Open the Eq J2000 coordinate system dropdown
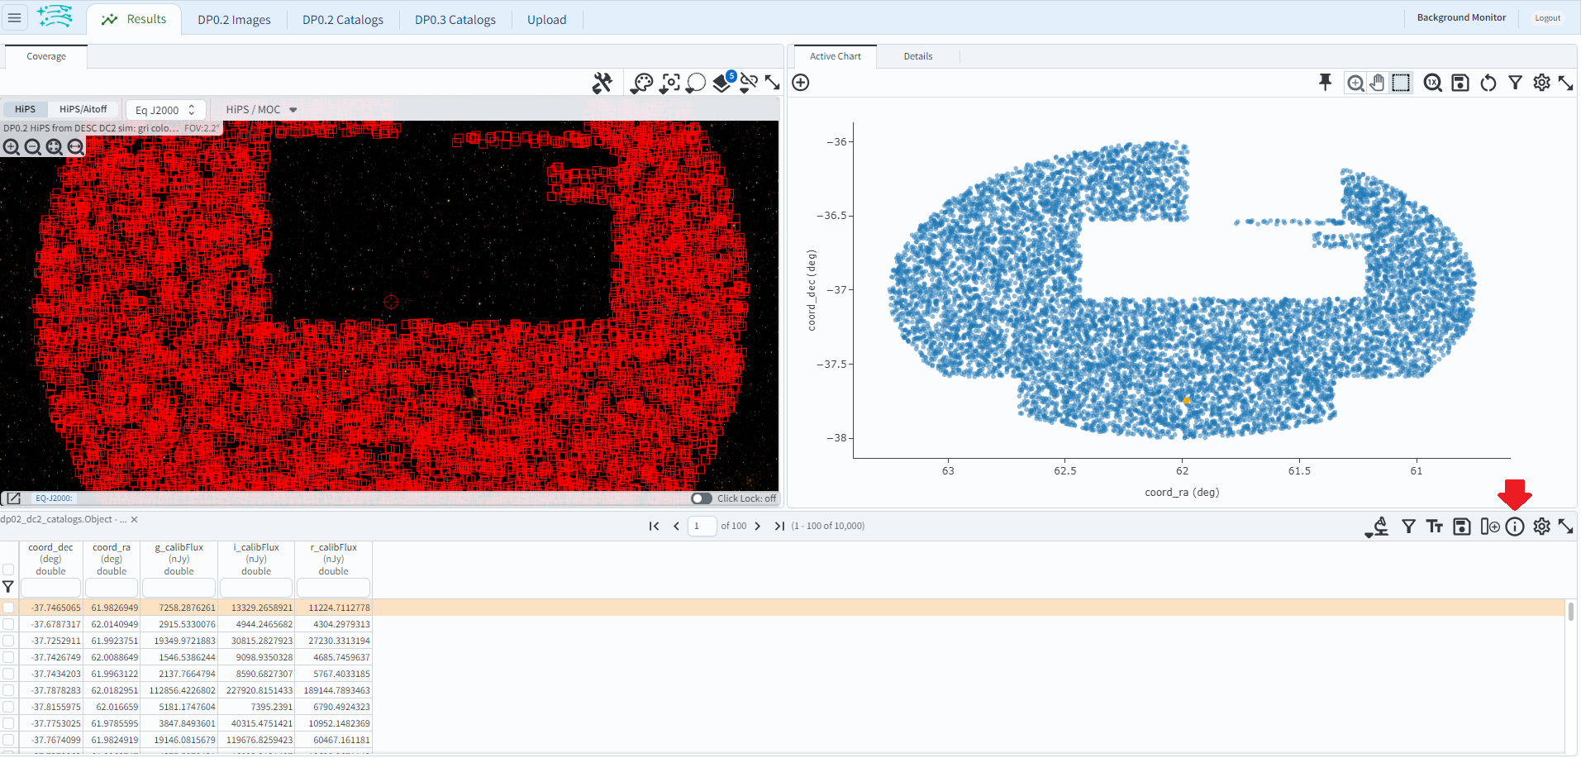This screenshot has width=1581, height=758. tap(164, 109)
